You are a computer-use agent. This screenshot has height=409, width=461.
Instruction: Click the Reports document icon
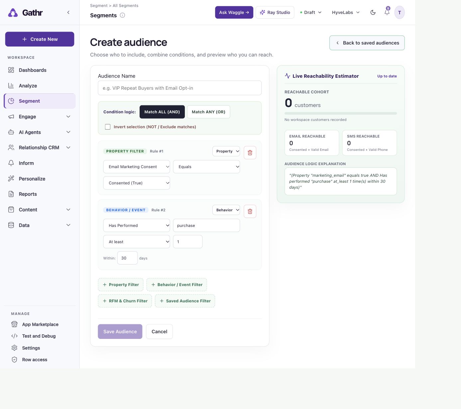pos(11,194)
